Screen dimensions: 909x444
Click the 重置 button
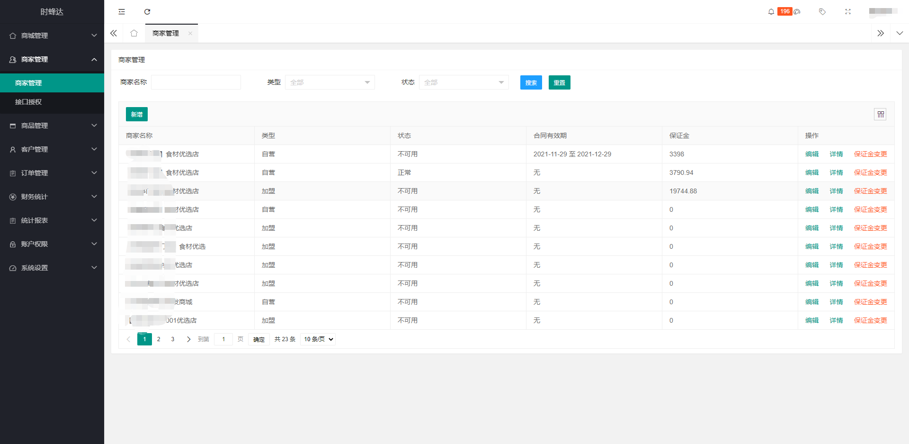pos(560,82)
